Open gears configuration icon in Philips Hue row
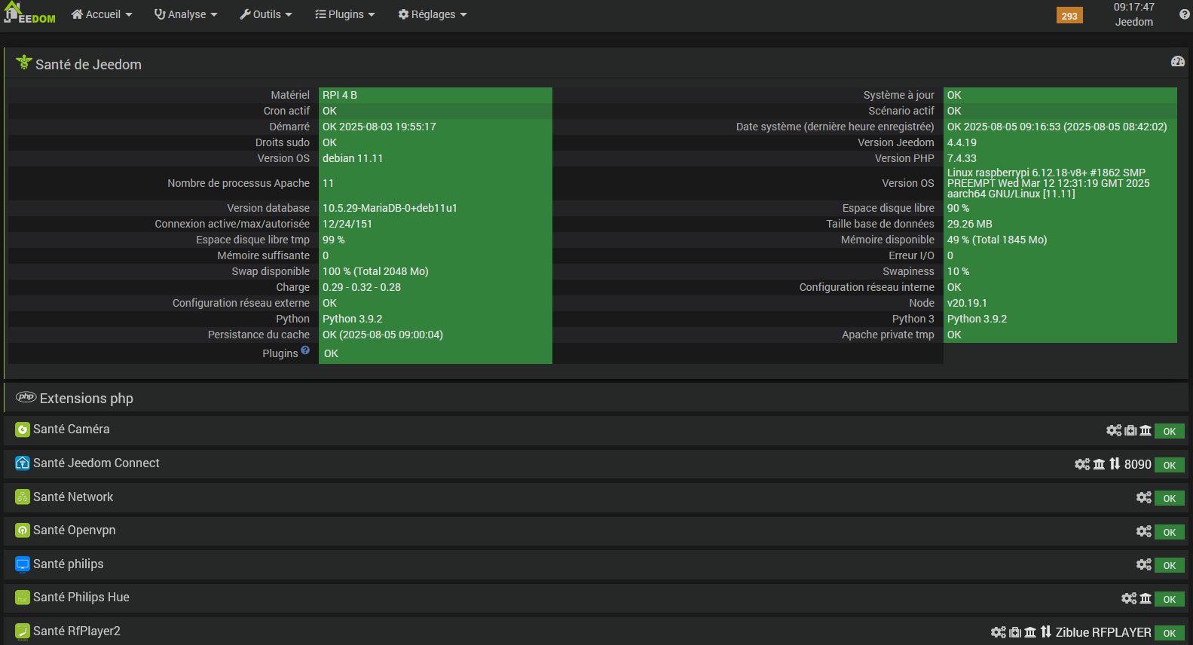This screenshot has width=1193, height=645. (1129, 598)
